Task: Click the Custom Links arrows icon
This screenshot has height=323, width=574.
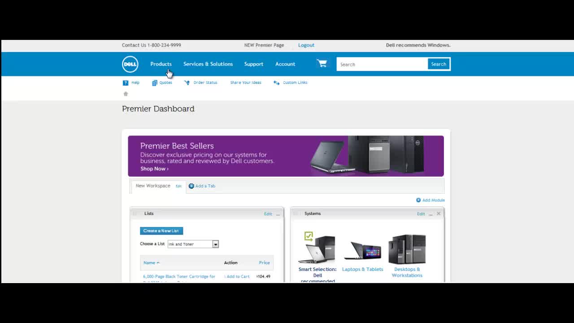Action: point(277,83)
